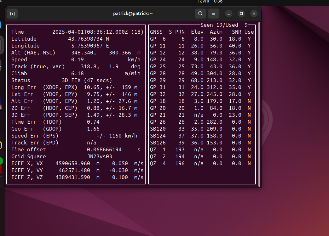
Task: Click the 3D Err (PDOP, SEP) label
Action: point(44,115)
